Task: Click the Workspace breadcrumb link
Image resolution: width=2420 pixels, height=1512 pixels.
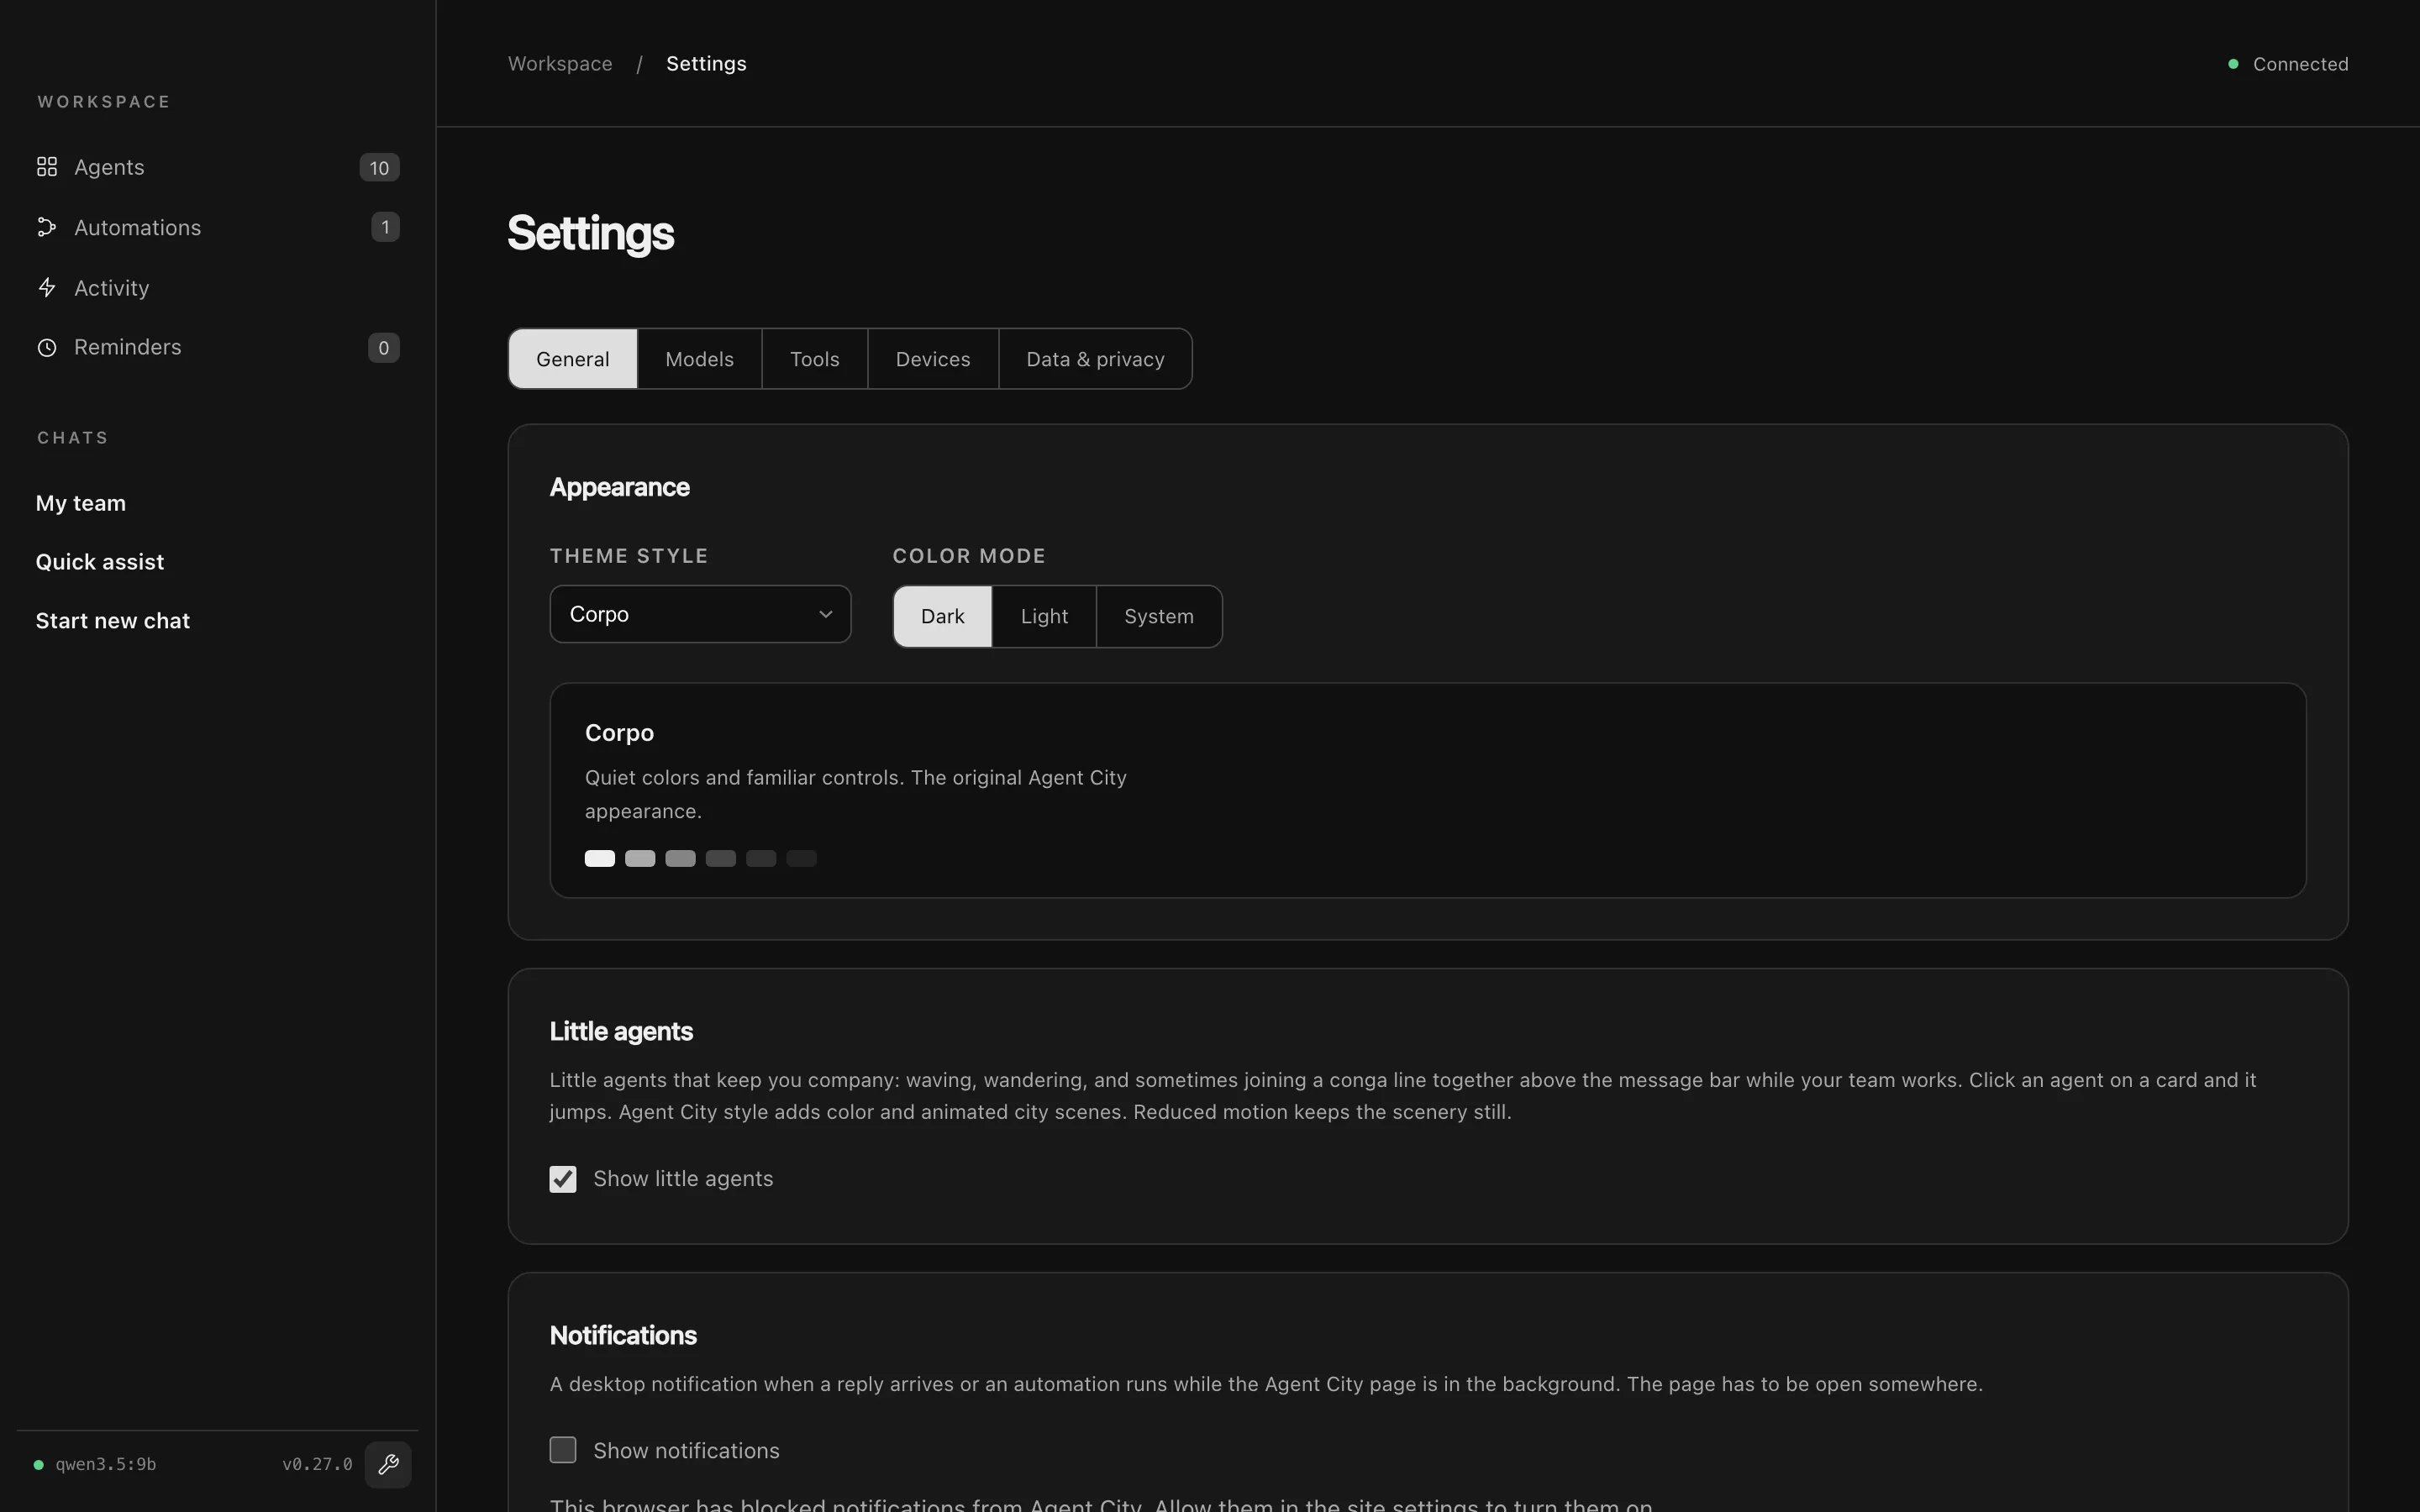Action: click(560, 64)
